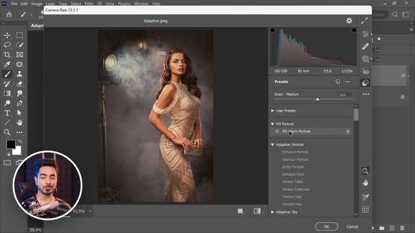Open the Healing bandage tool in Camera Raw
Screen dimensions: 415x233
(366, 47)
